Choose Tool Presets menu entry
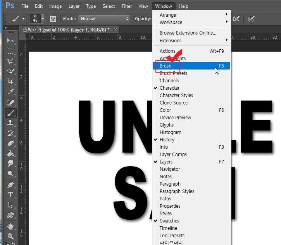This screenshot has height=245, width=281. click(x=191, y=235)
